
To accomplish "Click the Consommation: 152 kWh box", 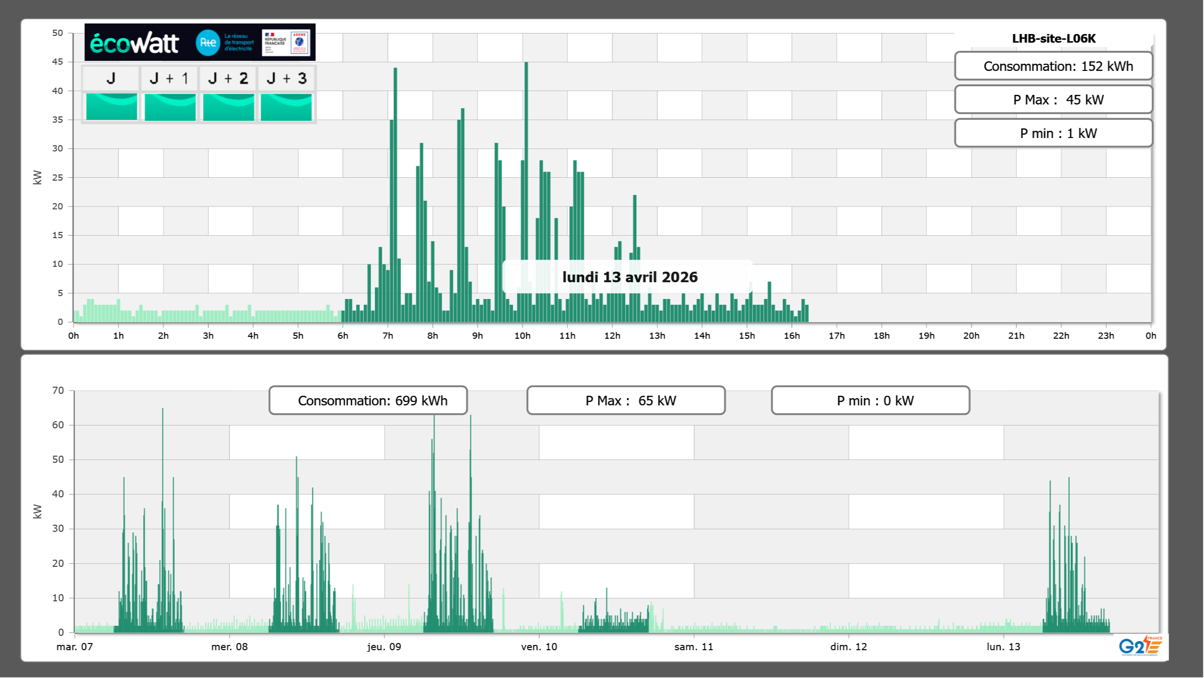I will tap(1053, 66).
